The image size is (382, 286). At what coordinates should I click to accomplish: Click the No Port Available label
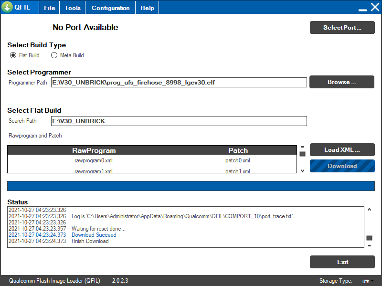point(85,27)
